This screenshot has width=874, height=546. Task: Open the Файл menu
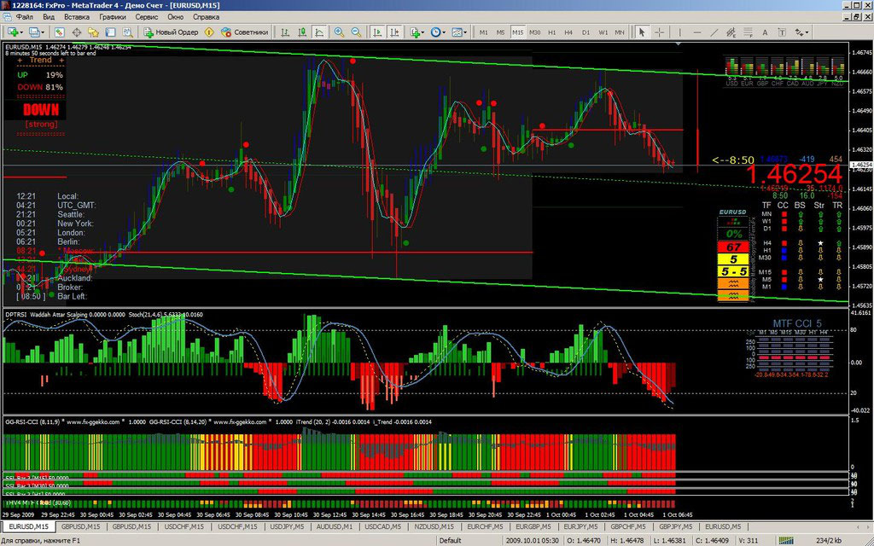pos(25,17)
